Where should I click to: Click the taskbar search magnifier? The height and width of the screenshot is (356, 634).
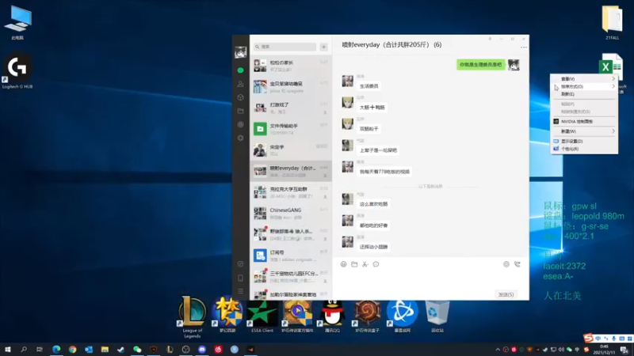pyautogui.click(x=24, y=349)
